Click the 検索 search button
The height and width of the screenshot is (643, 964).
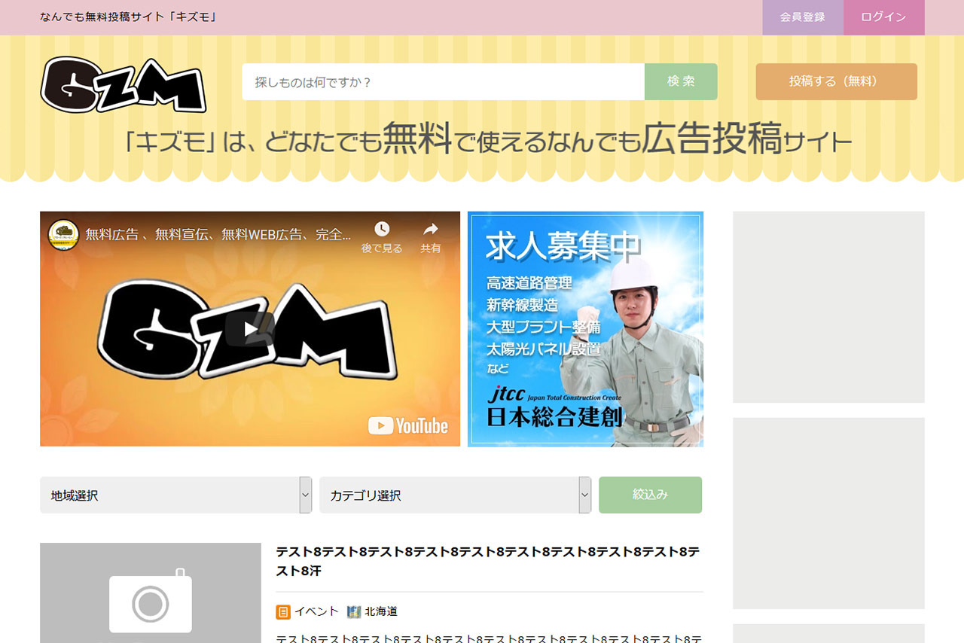coord(681,81)
